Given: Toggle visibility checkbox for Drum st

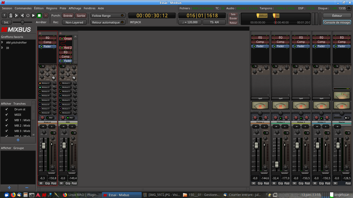Looking at the screenshot, I should click(7, 109).
